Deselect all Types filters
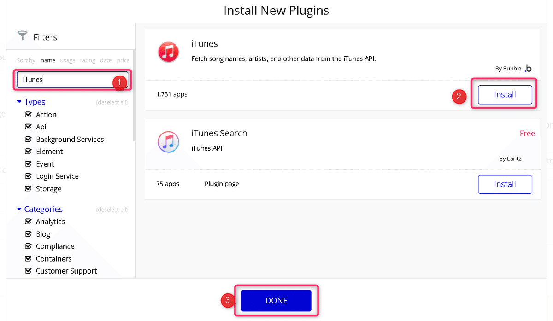Screen dimensions: 553x321 point(112,102)
